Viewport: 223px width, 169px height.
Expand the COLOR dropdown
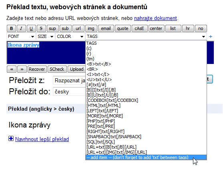70,37
